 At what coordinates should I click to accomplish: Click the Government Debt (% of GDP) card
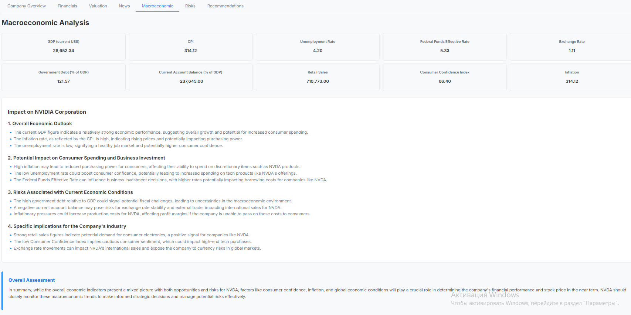click(64, 77)
